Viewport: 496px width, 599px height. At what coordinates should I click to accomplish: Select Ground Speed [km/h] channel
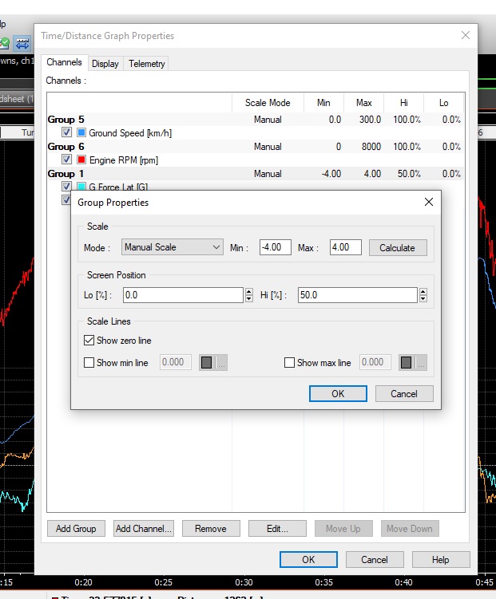(x=130, y=133)
